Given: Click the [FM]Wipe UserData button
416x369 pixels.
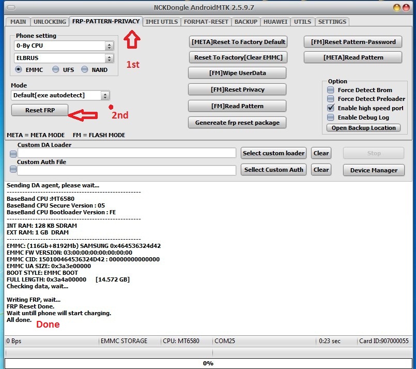Looking at the screenshot, I should point(237,73).
